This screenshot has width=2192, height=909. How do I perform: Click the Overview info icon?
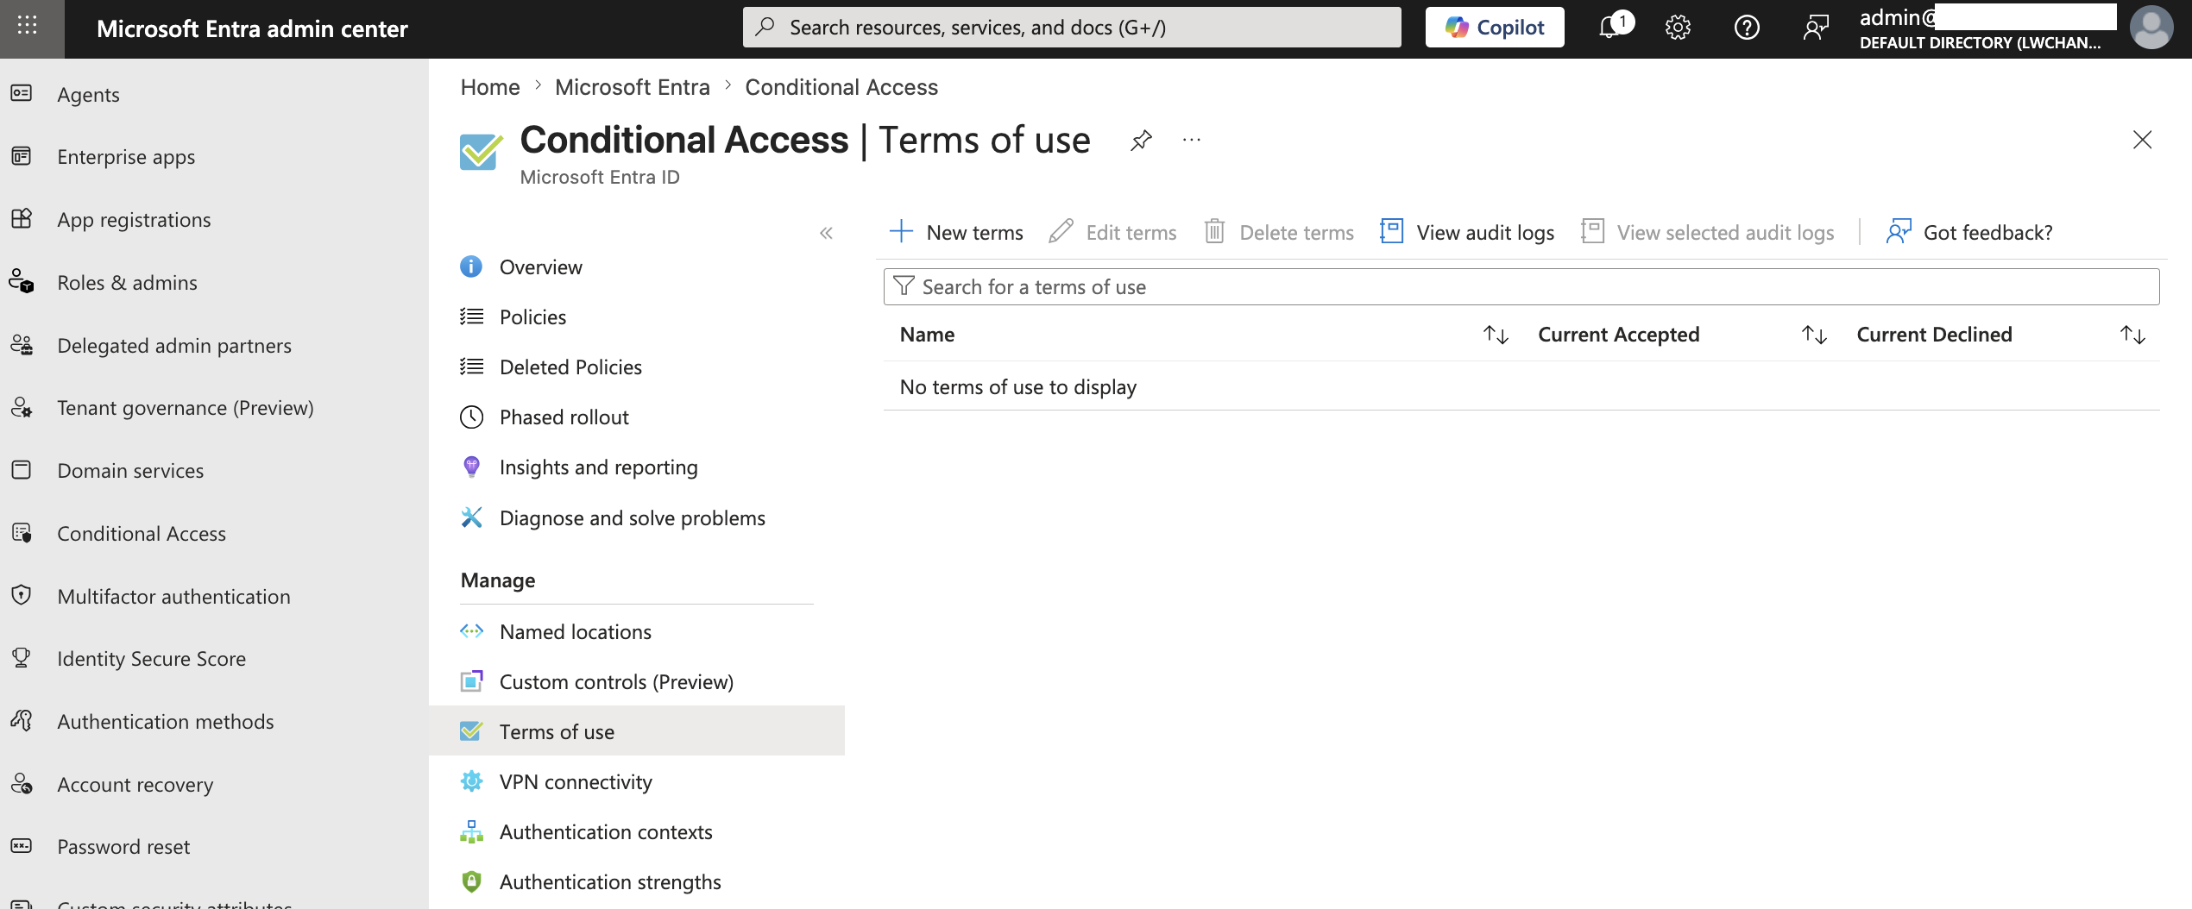click(x=471, y=267)
